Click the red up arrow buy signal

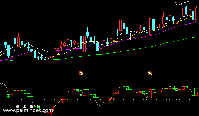tap(51, 113)
